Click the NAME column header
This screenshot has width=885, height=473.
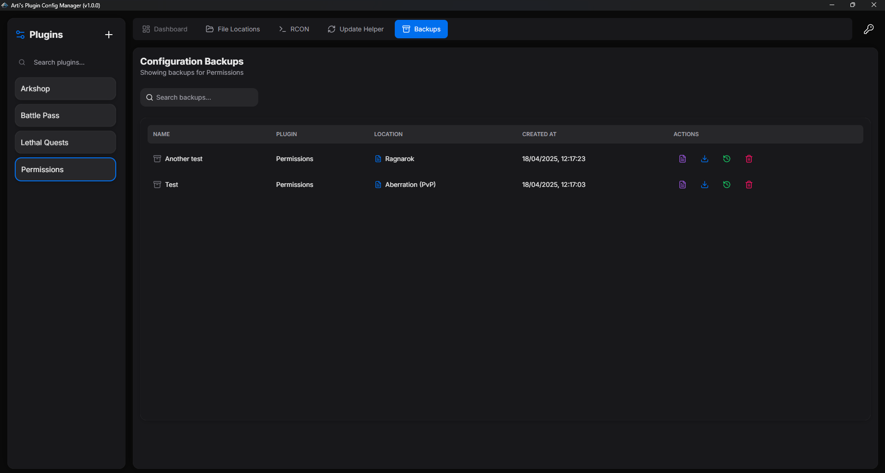tap(161, 134)
